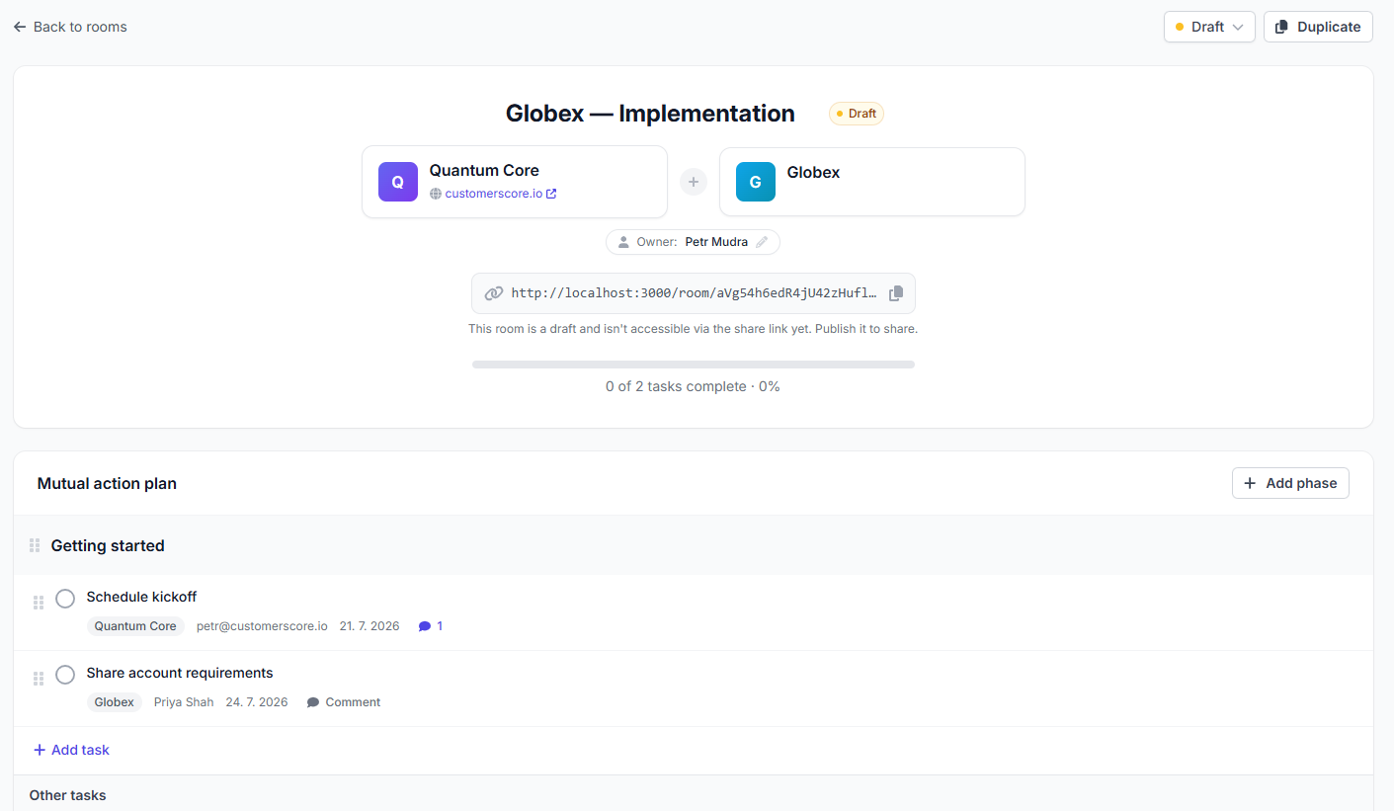Click the 0 of 2 tasks complete text

coord(693,386)
